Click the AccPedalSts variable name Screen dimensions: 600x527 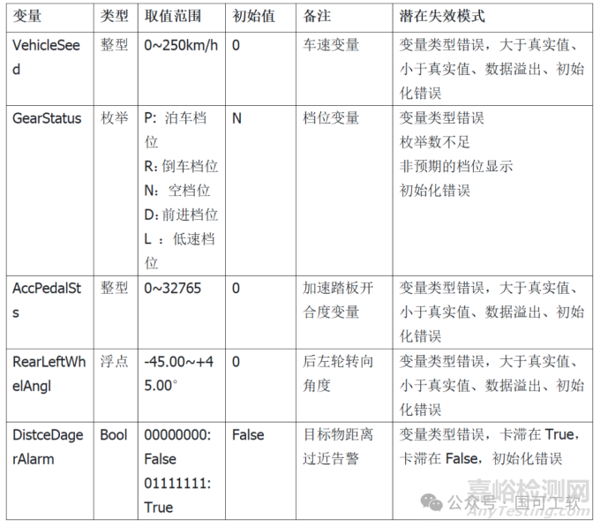click(x=47, y=300)
